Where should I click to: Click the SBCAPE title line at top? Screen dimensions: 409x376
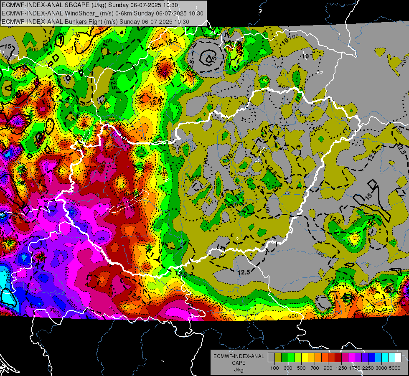click(90, 5)
